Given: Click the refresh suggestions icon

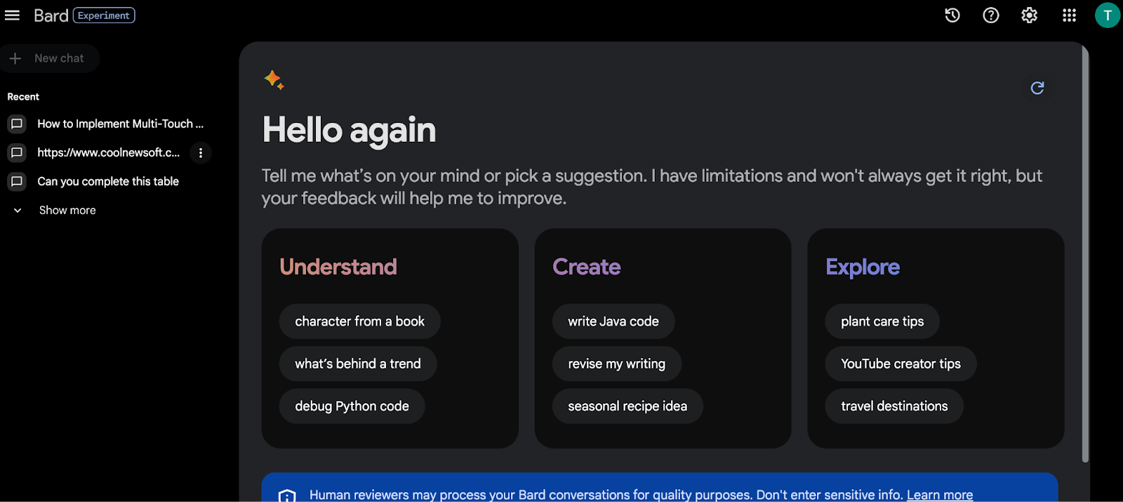Looking at the screenshot, I should point(1037,88).
